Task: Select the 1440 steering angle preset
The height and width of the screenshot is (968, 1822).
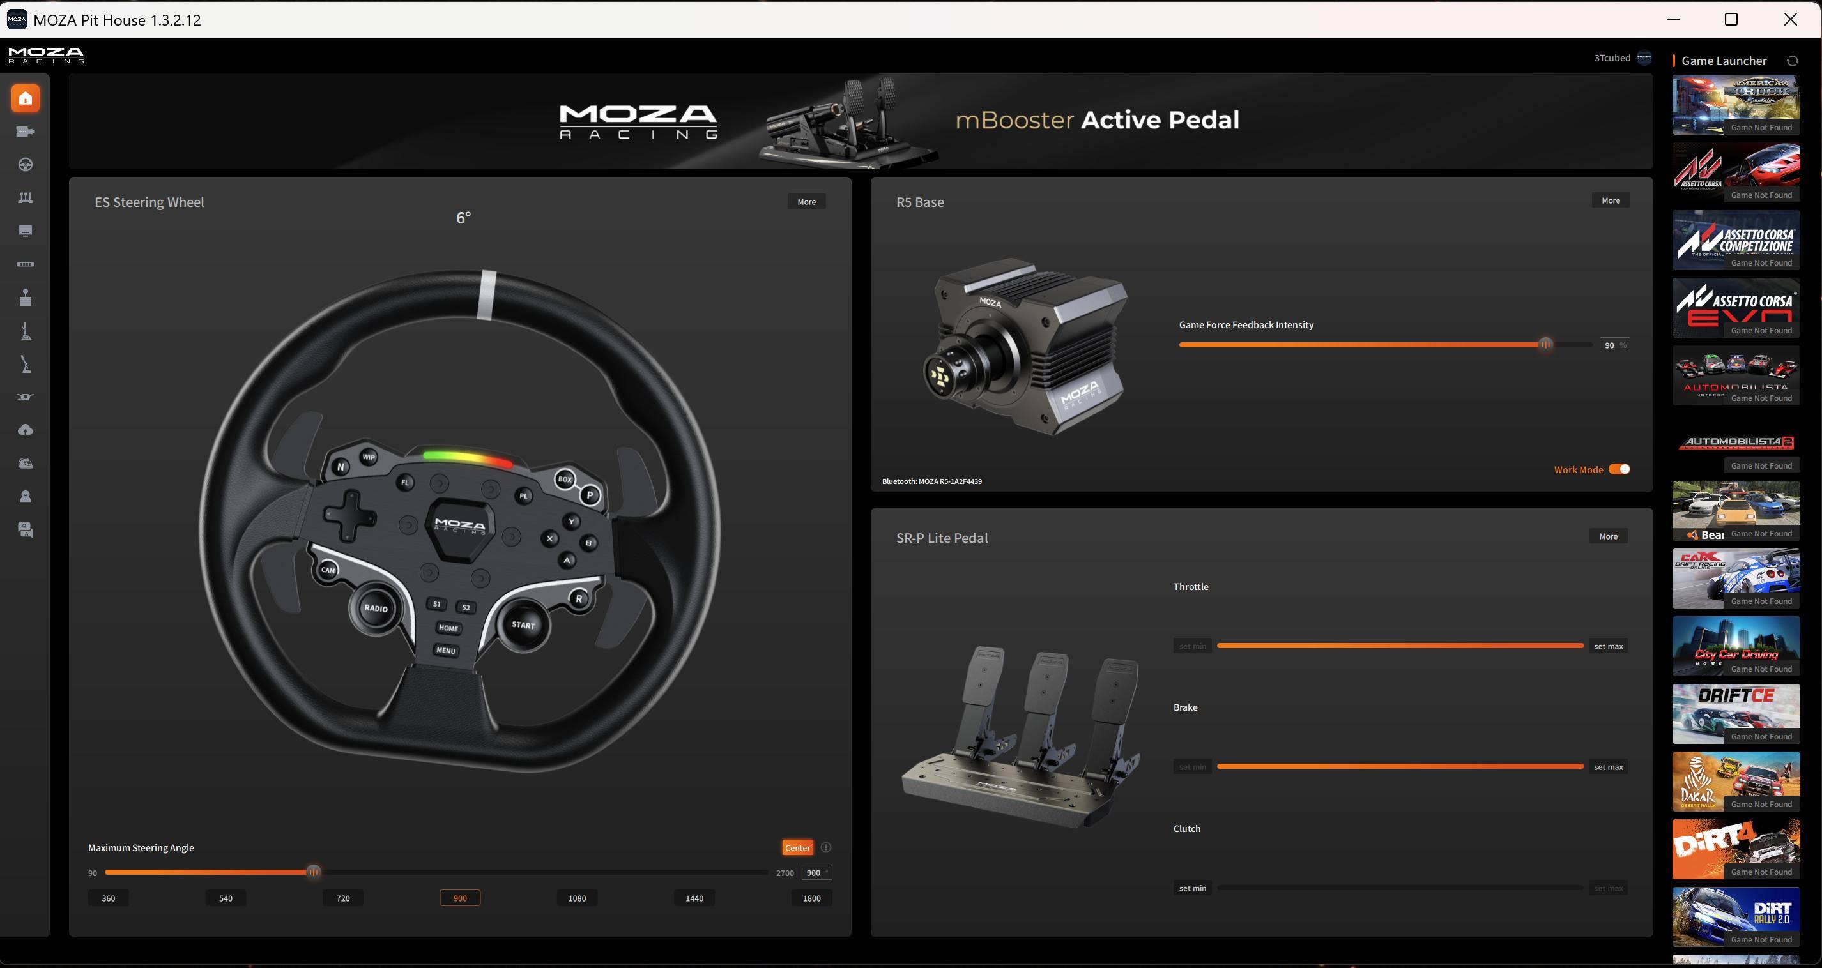Action: tap(694, 897)
